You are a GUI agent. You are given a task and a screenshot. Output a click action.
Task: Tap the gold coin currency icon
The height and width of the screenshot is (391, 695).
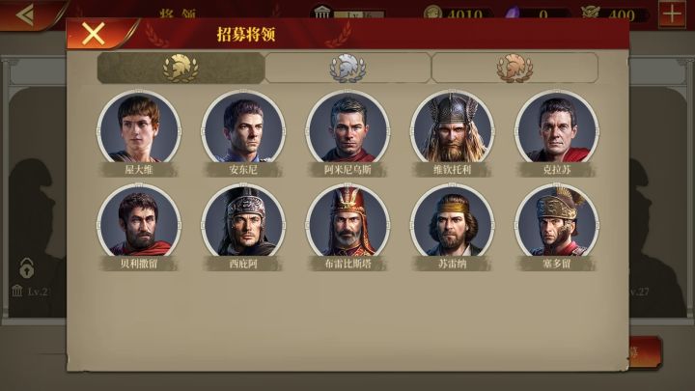tap(433, 12)
